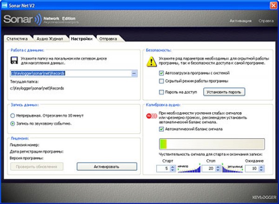Click the Sonar logo in the header
Viewport: 279px width, 204px height.
22,20
